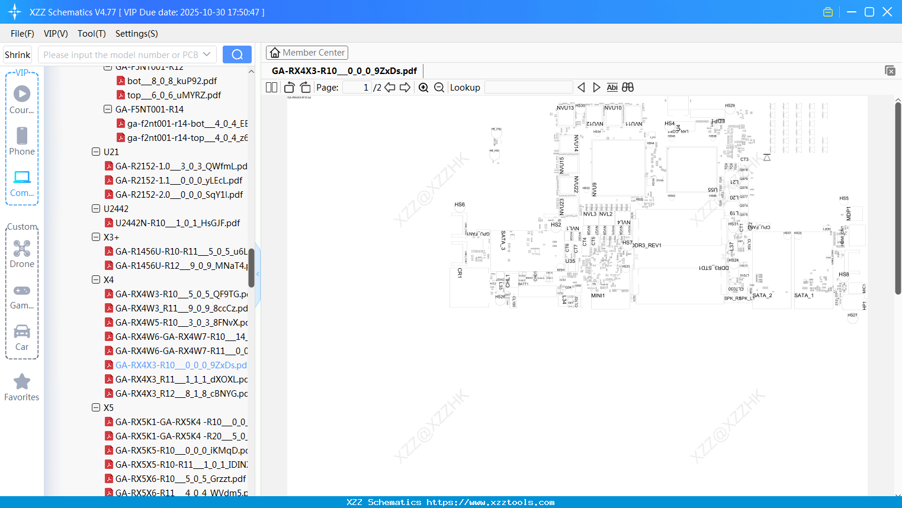The width and height of the screenshot is (902, 508).
Task: Open ga-f2nt001-r14-bot PDF file
Action: [x=182, y=123]
